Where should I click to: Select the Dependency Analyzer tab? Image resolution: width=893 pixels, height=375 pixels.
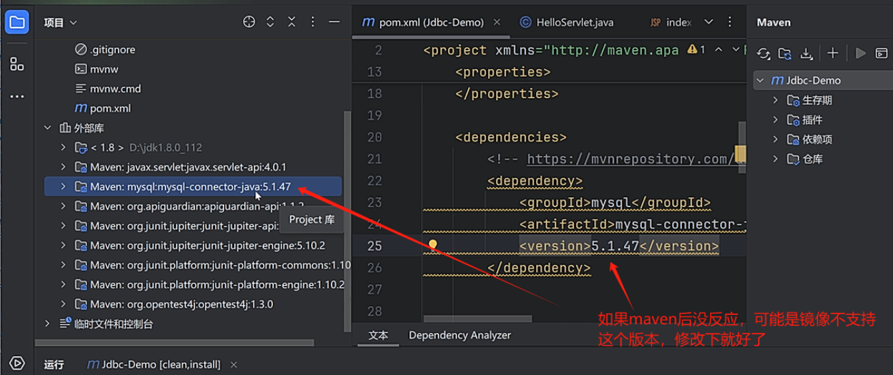(460, 335)
